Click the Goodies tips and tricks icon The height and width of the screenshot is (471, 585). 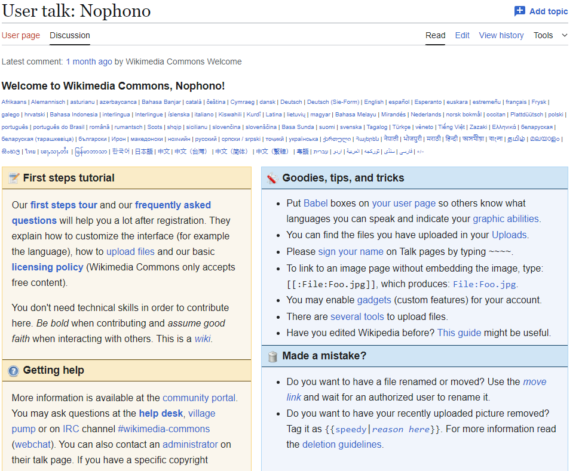tap(272, 178)
